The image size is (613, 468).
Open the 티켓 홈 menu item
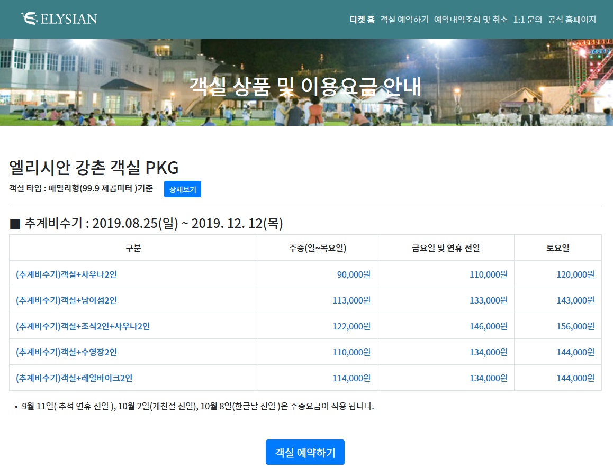[x=362, y=20]
